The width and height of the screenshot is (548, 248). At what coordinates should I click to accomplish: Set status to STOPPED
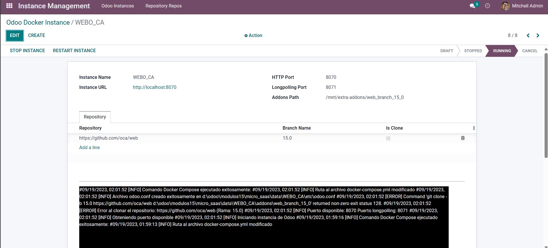tap(473, 51)
